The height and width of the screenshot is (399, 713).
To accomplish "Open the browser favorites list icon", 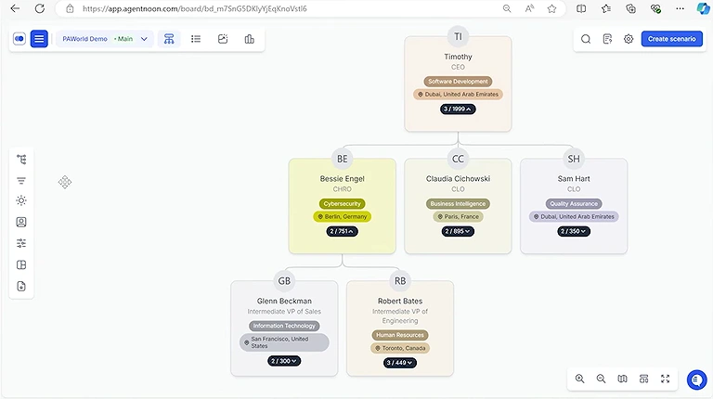I will [605, 8].
